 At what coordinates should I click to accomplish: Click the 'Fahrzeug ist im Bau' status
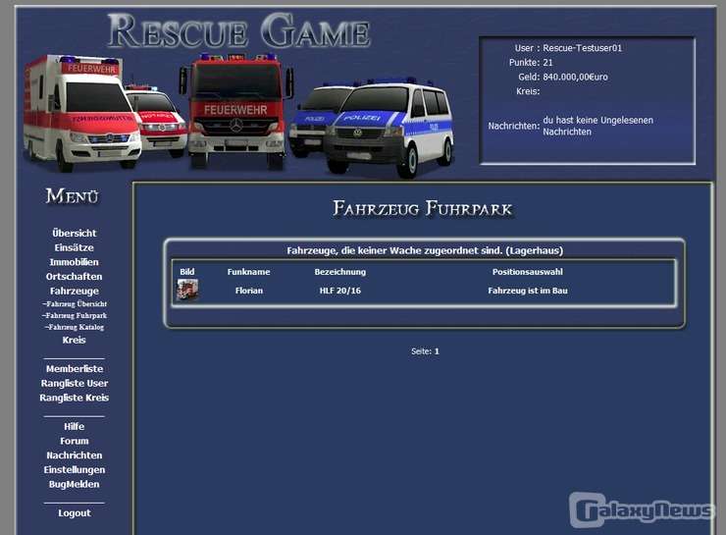click(x=528, y=291)
